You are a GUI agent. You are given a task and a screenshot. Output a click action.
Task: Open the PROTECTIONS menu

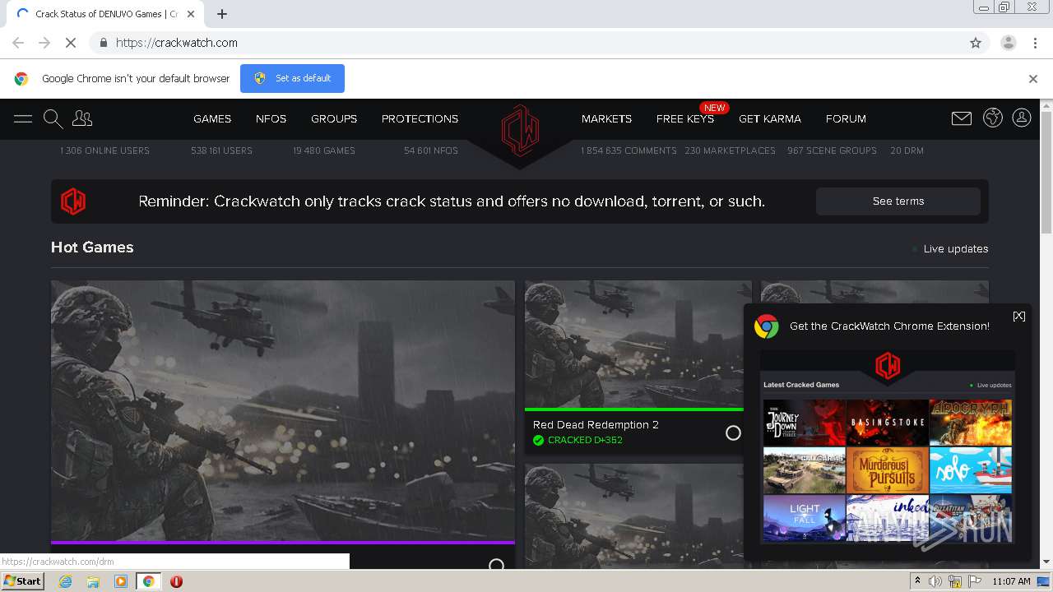tap(420, 119)
